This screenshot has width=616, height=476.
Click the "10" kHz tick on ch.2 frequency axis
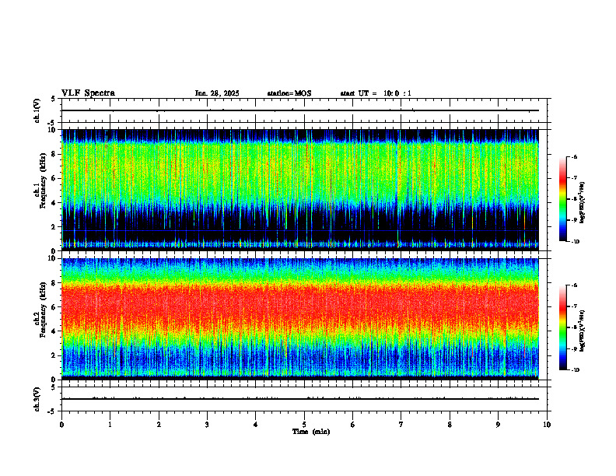52,258
